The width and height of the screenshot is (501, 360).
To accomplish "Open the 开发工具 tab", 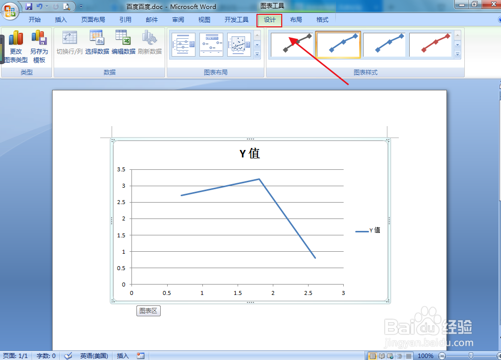I will coord(237,20).
